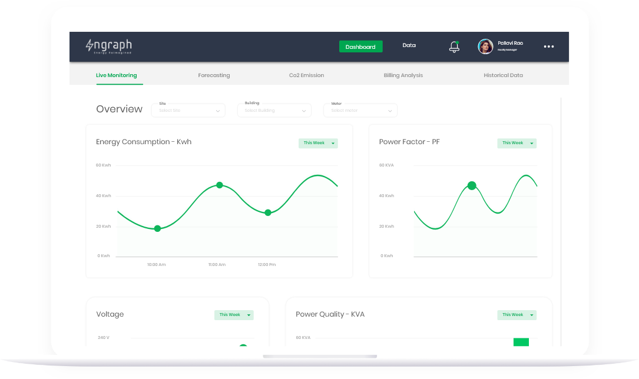Image resolution: width=639 pixels, height=379 pixels.
Task: Open the three-dot more options menu
Action: click(x=549, y=46)
